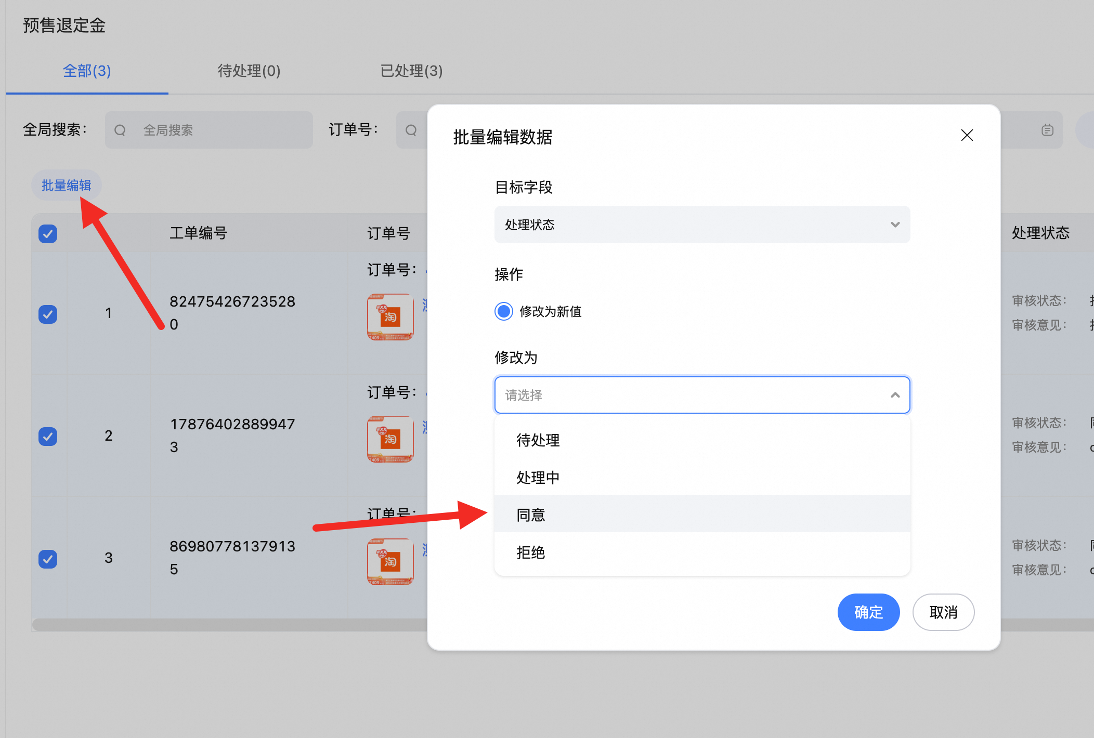This screenshot has width=1094, height=738.
Task: Click the calendar icon in date field
Action: 1047,130
